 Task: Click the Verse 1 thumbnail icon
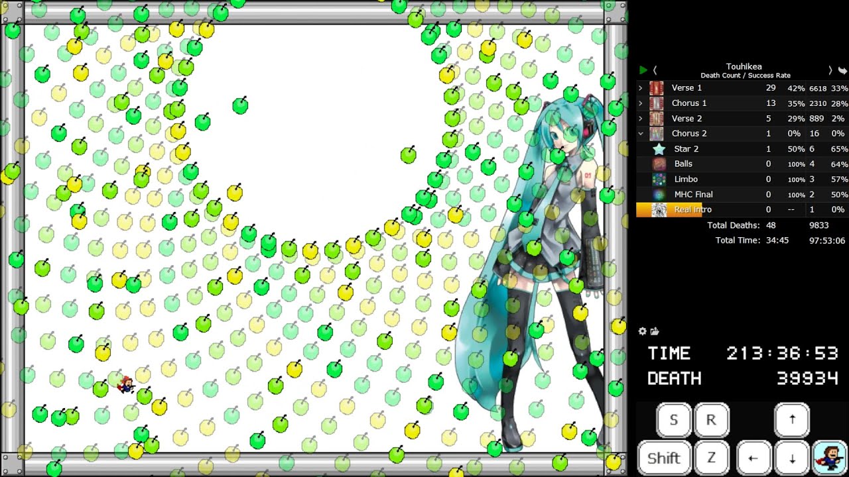(x=657, y=88)
